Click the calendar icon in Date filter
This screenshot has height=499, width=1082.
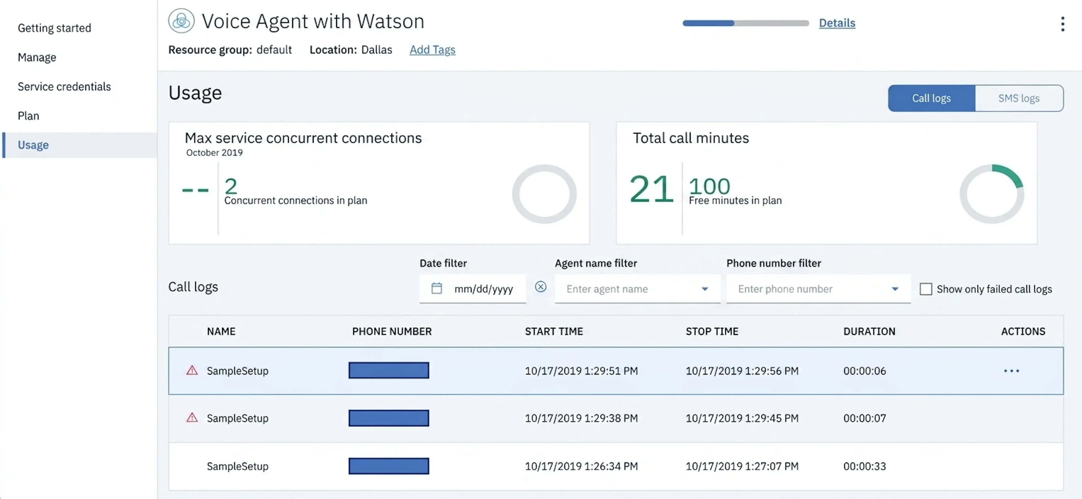[x=436, y=288]
